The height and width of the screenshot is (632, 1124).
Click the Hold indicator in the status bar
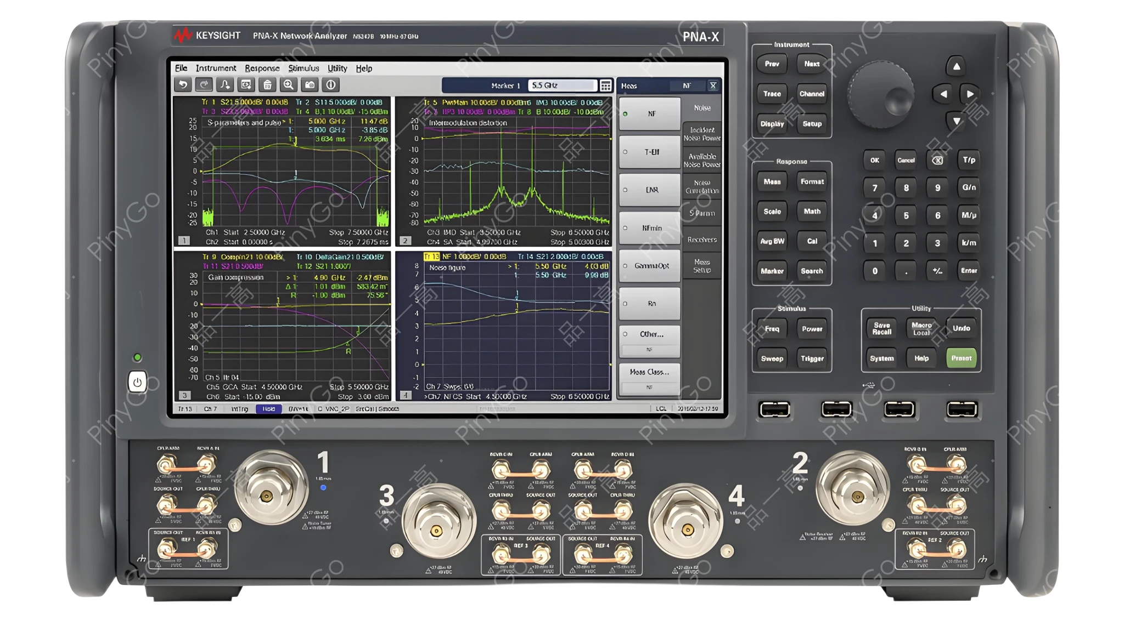269,409
